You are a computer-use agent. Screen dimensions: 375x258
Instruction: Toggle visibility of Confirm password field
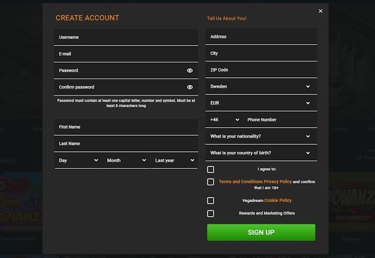point(190,87)
